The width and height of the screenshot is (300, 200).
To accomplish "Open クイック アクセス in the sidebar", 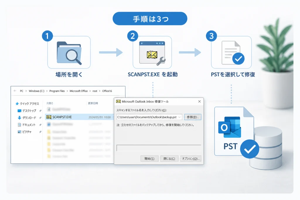I will click(30, 104).
